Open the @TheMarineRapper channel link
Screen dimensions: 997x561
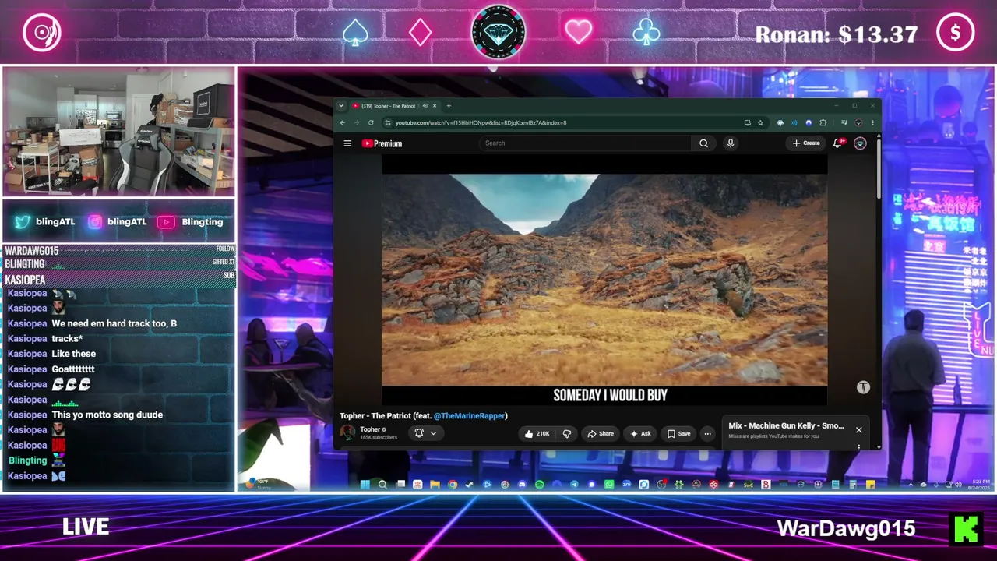(470, 416)
